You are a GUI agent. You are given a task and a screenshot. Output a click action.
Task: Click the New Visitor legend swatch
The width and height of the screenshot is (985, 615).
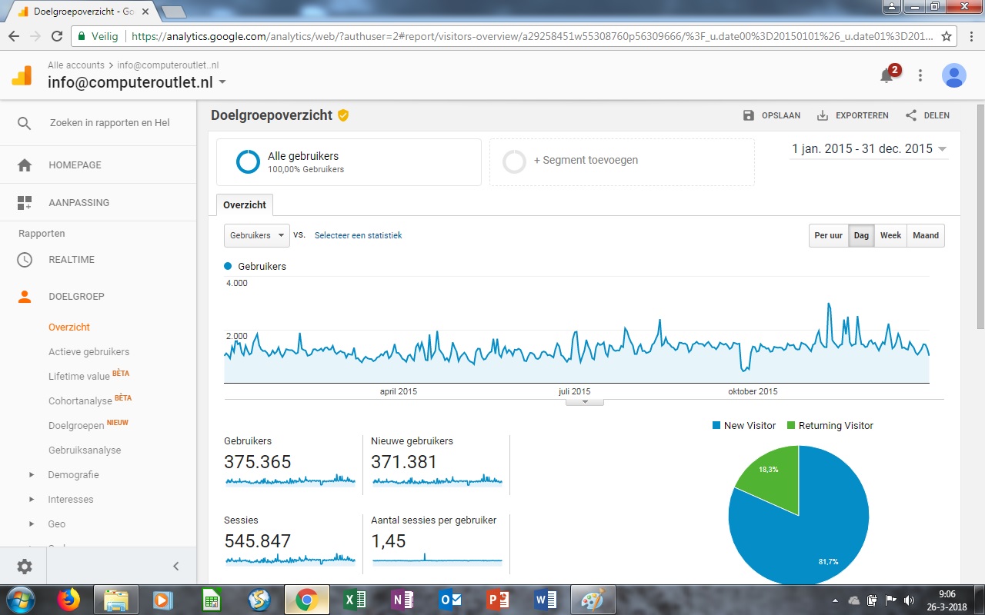(716, 426)
